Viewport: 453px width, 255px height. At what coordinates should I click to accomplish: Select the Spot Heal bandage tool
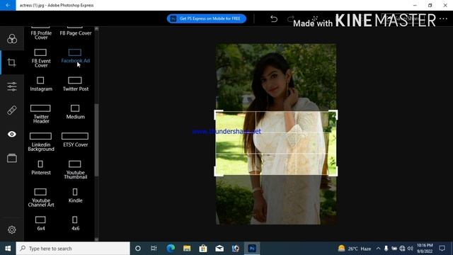tap(12, 110)
